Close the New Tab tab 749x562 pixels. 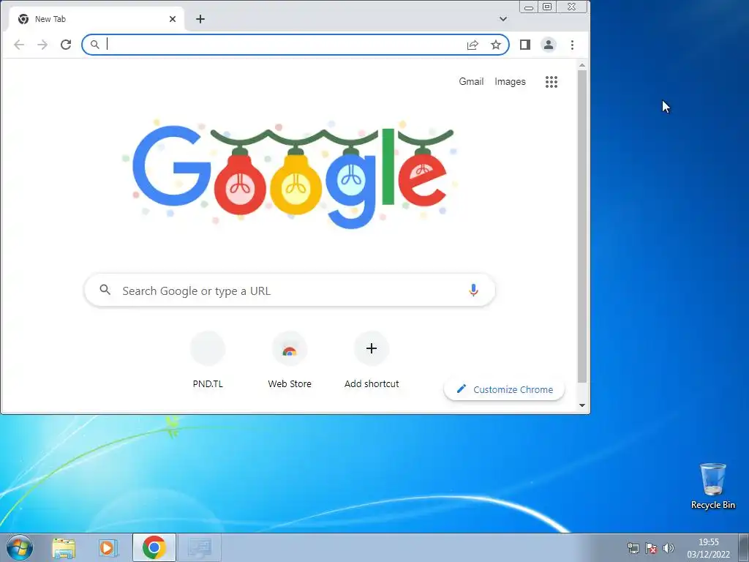173,19
